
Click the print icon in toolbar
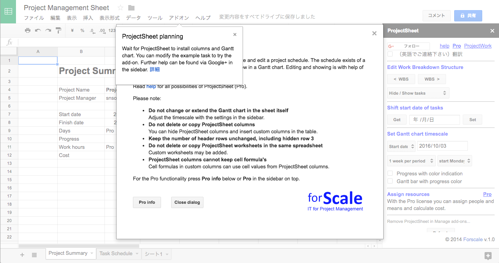(x=28, y=30)
